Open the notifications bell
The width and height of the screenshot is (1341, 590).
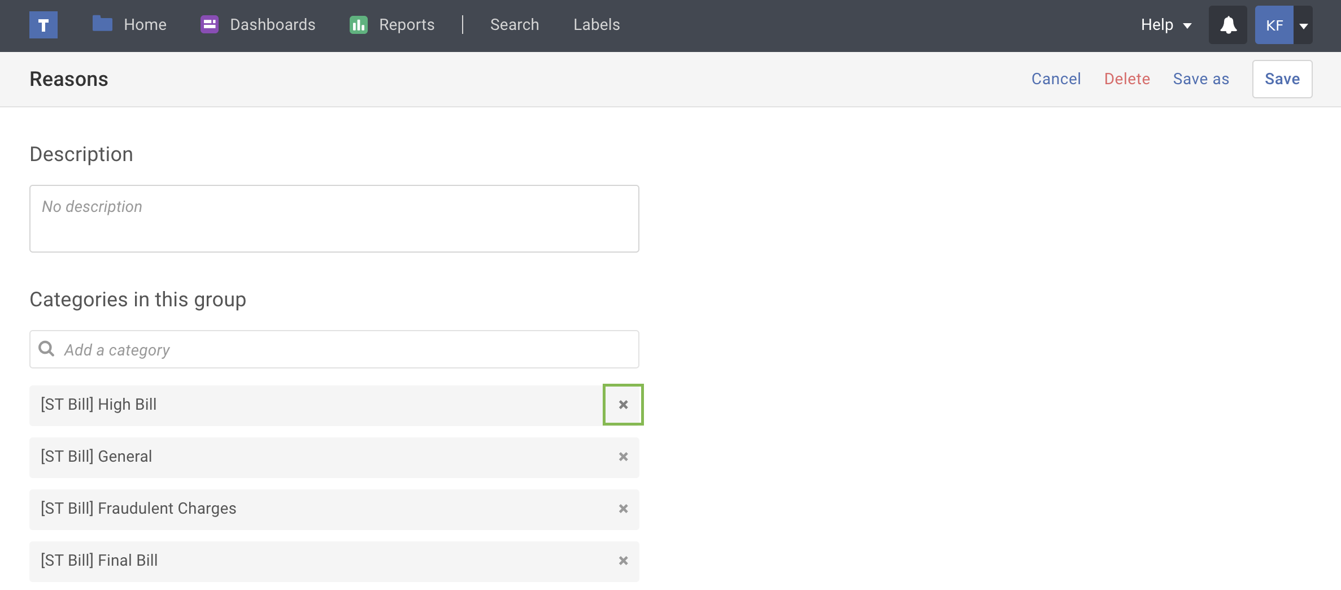click(1227, 25)
